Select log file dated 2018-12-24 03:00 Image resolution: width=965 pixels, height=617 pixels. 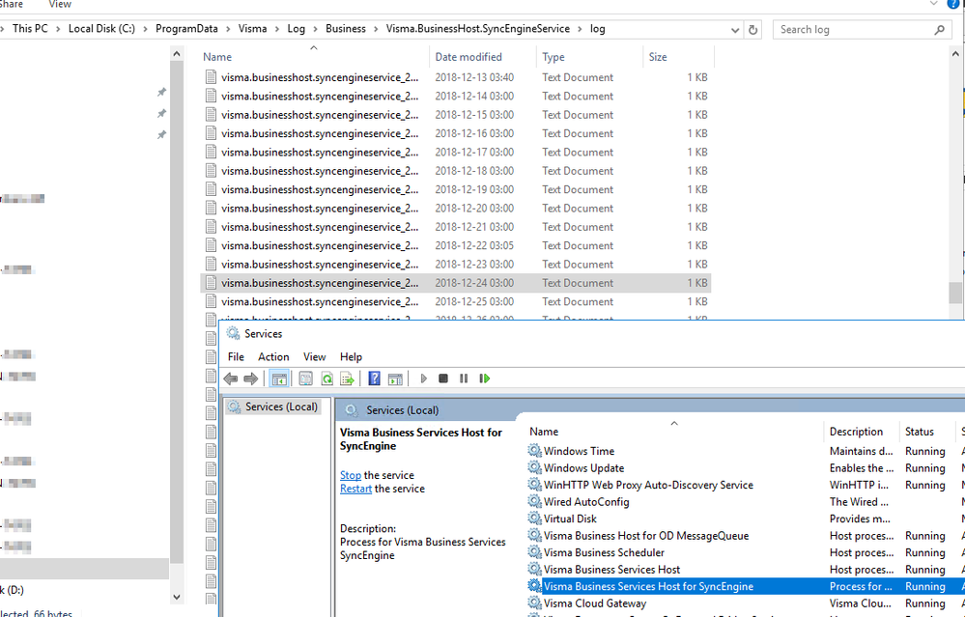455,283
